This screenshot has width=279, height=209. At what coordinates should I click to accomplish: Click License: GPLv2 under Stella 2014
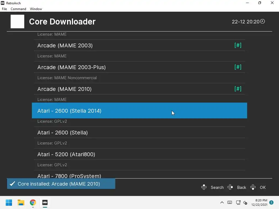[52, 121]
